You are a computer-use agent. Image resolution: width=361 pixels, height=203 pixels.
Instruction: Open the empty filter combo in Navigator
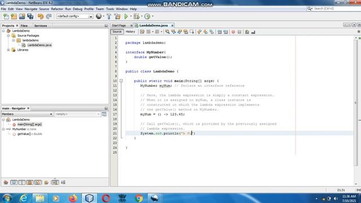(77, 114)
